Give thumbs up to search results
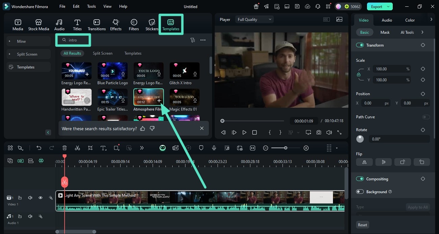 click(x=143, y=128)
